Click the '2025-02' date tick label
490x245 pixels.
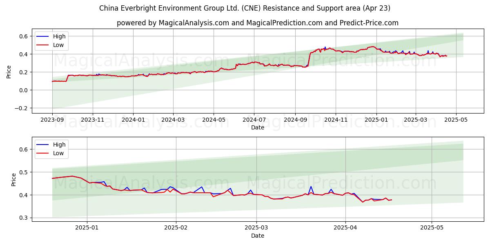pos(176,229)
